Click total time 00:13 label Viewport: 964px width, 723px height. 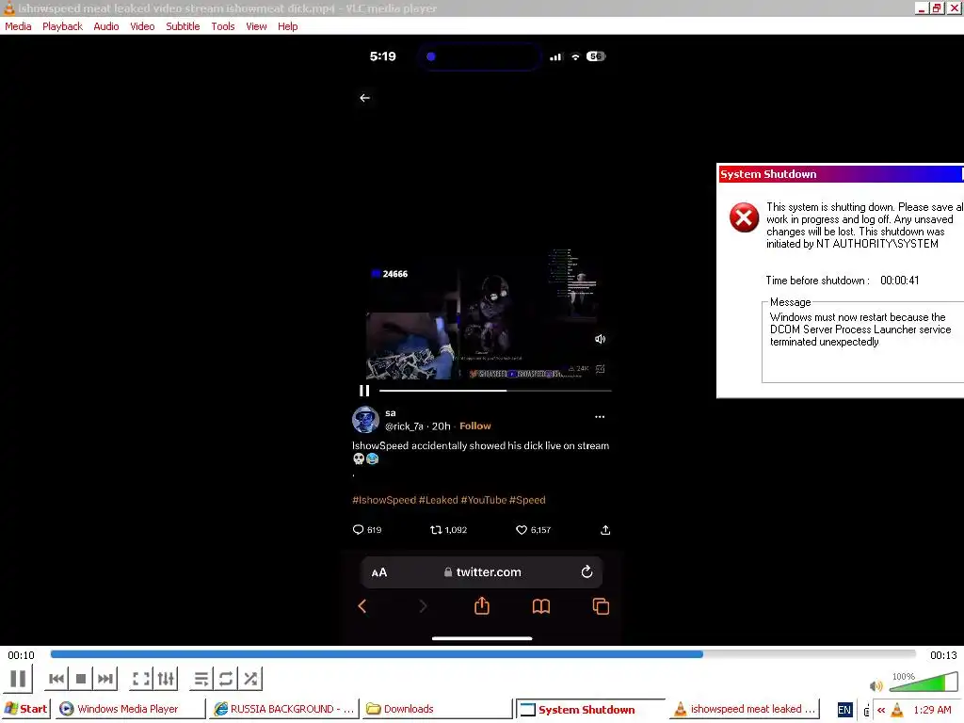click(943, 655)
